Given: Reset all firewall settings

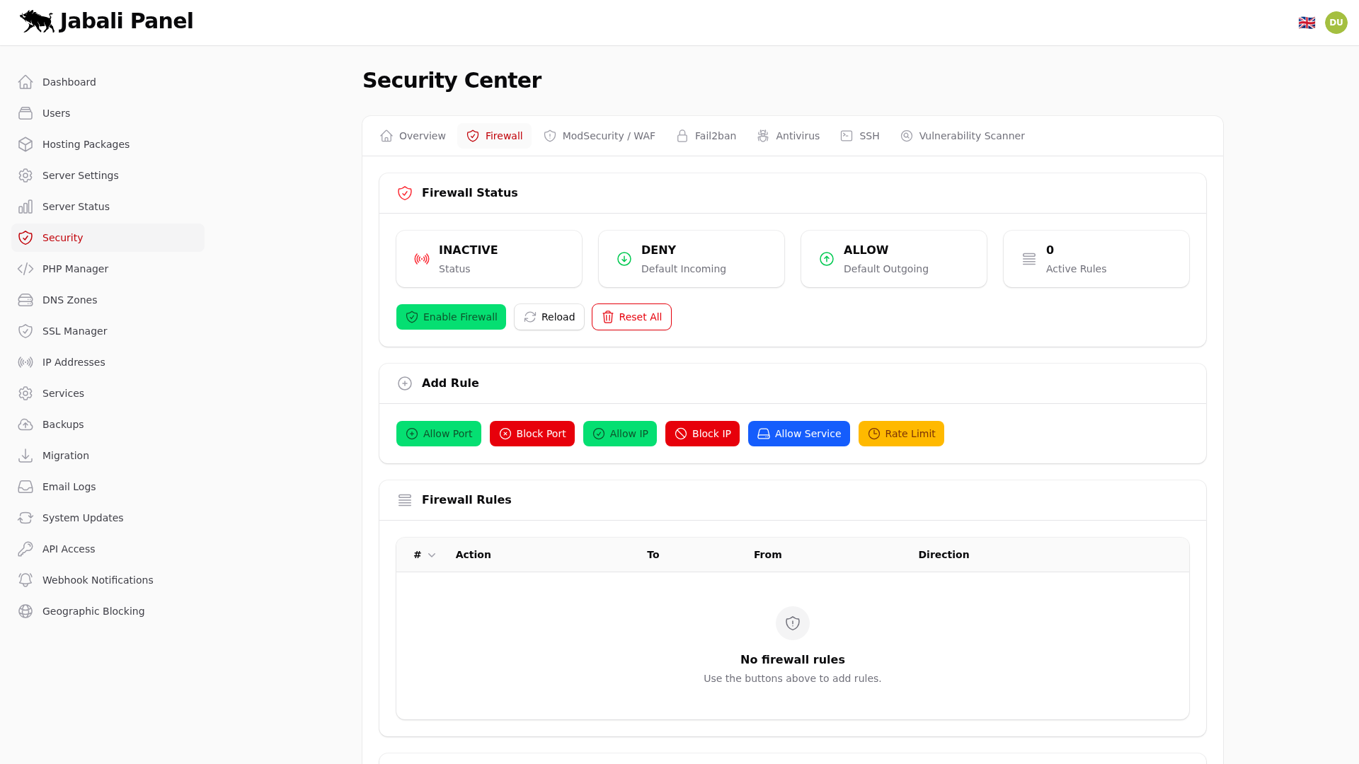Looking at the screenshot, I should coord(631,317).
